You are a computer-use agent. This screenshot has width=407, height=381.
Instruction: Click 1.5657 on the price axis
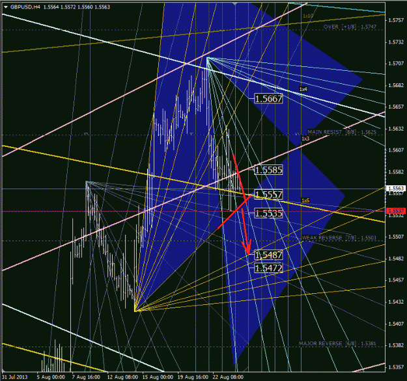coord(396,107)
